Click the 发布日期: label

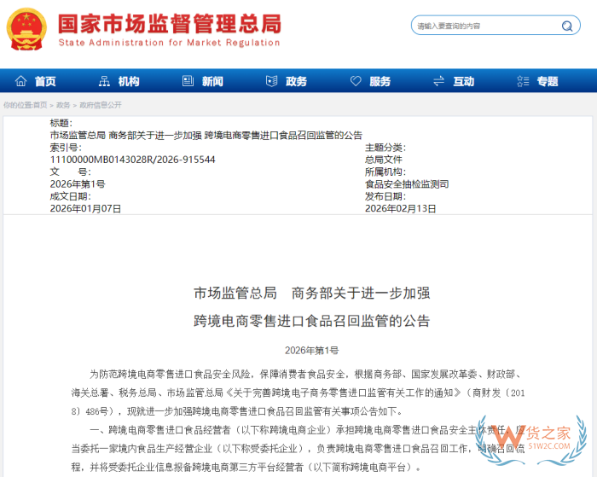pyautogui.click(x=385, y=196)
